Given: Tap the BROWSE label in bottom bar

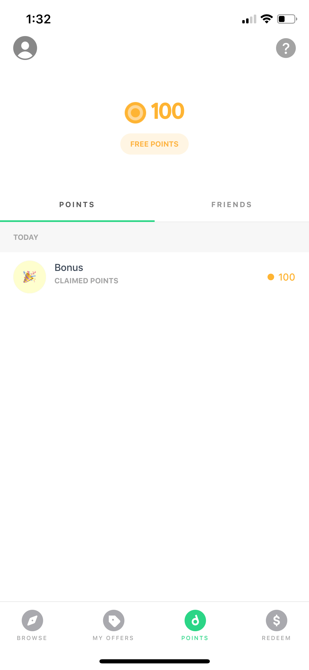Looking at the screenshot, I should pyautogui.click(x=32, y=638).
